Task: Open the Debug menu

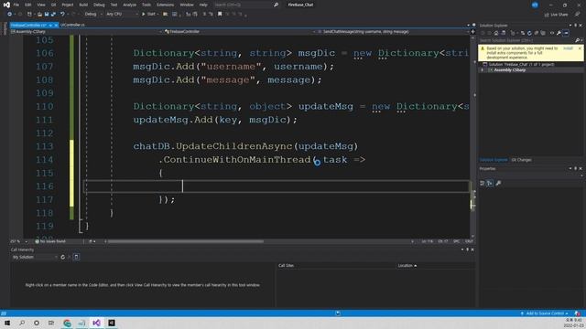Action: 99,5
